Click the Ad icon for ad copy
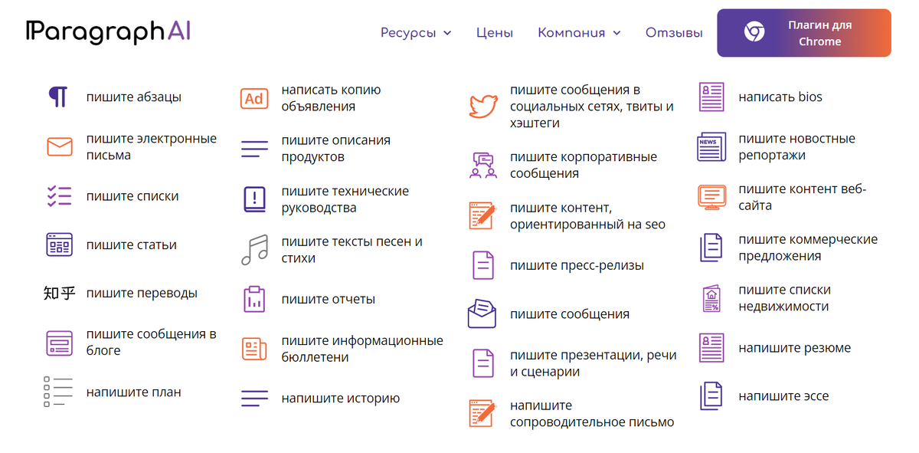The height and width of the screenshot is (453, 919). click(x=254, y=98)
